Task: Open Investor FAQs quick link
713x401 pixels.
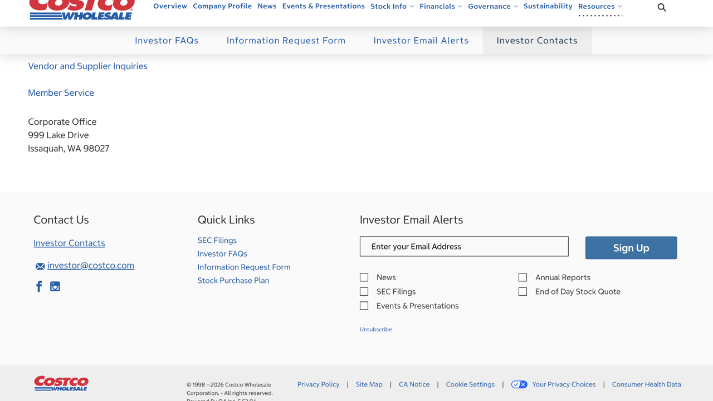Action: coord(222,254)
